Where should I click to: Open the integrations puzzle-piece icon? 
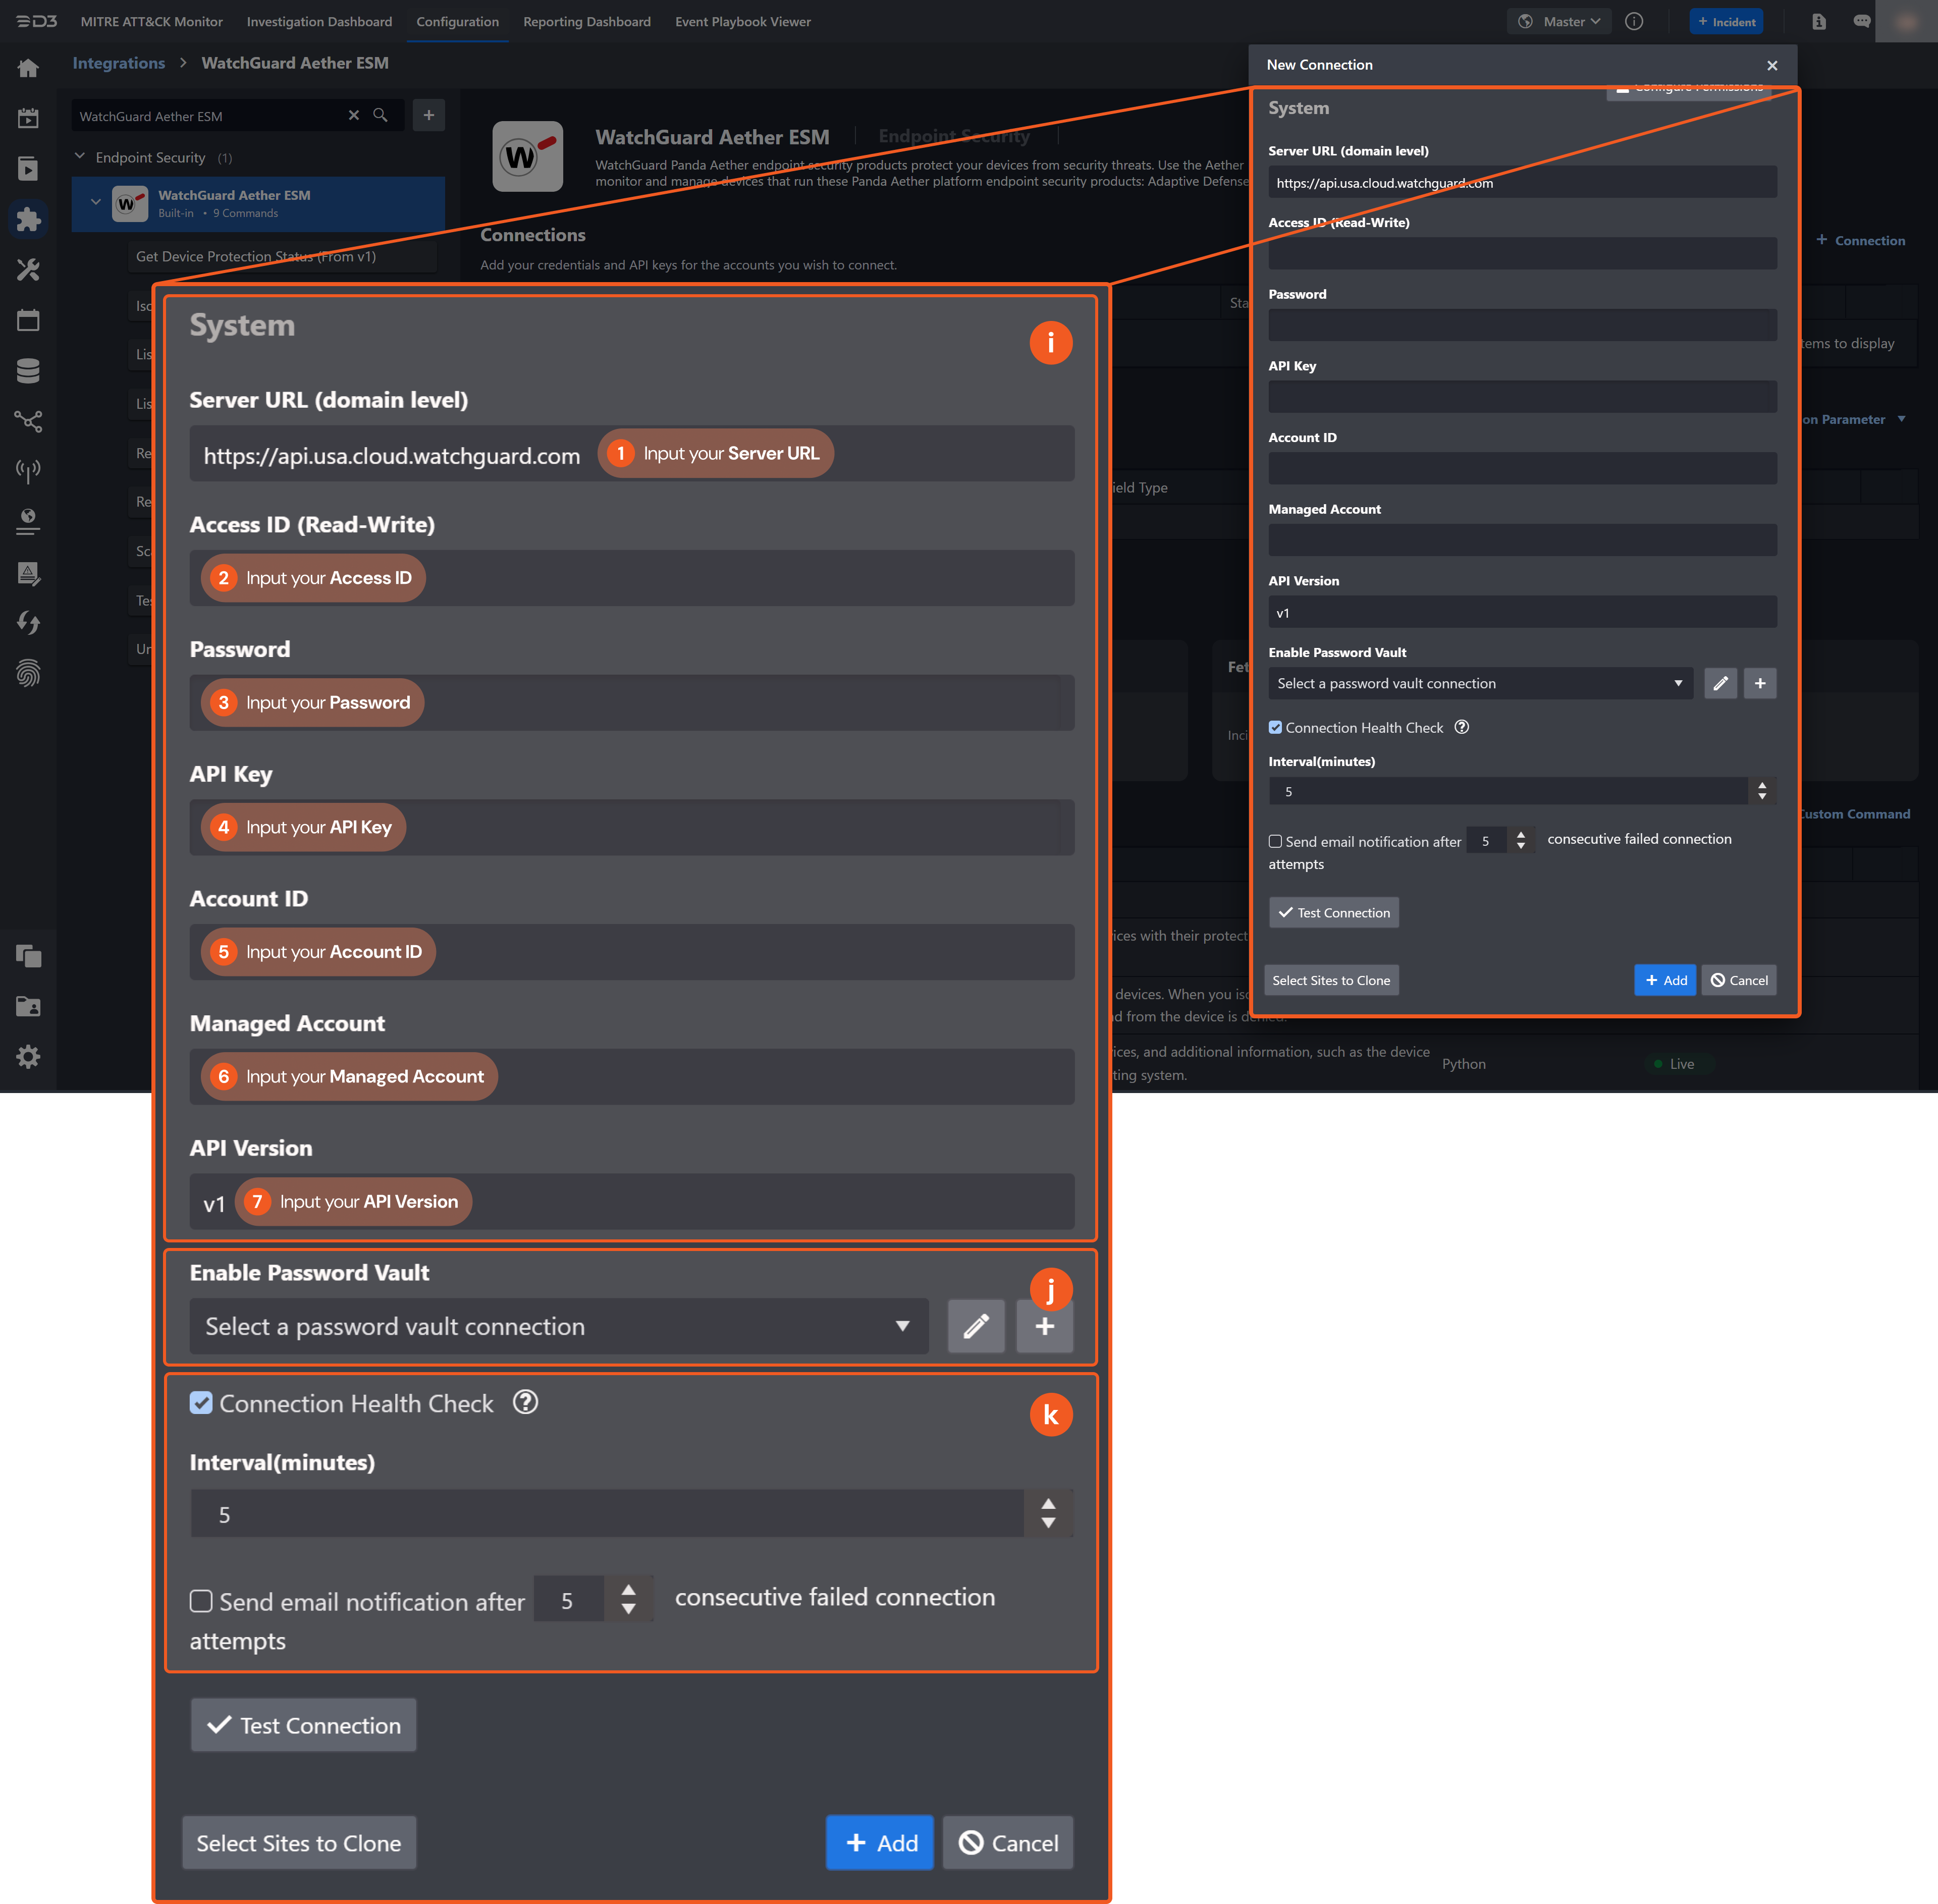pos(28,219)
